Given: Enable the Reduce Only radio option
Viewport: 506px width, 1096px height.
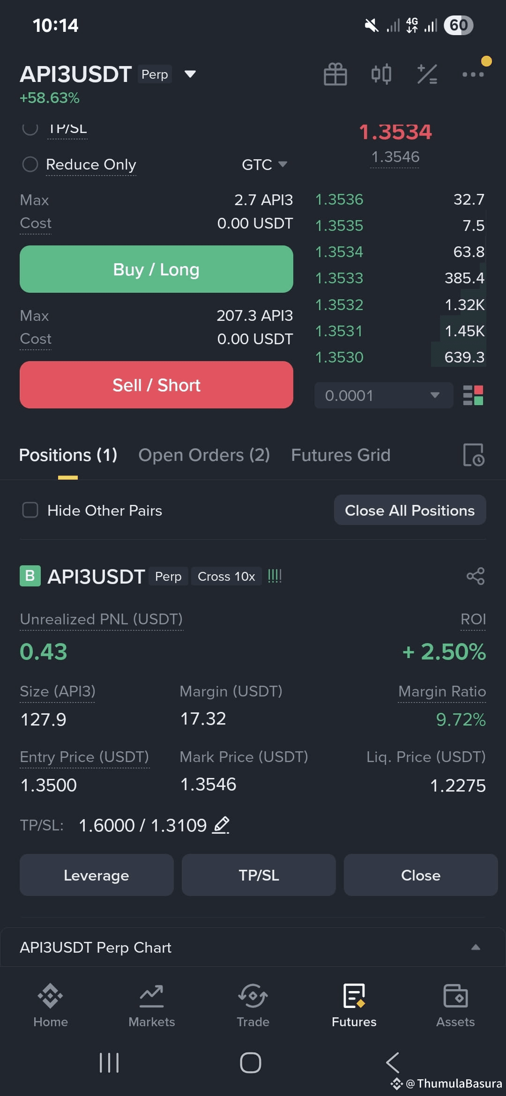Looking at the screenshot, I should [30, 164].
